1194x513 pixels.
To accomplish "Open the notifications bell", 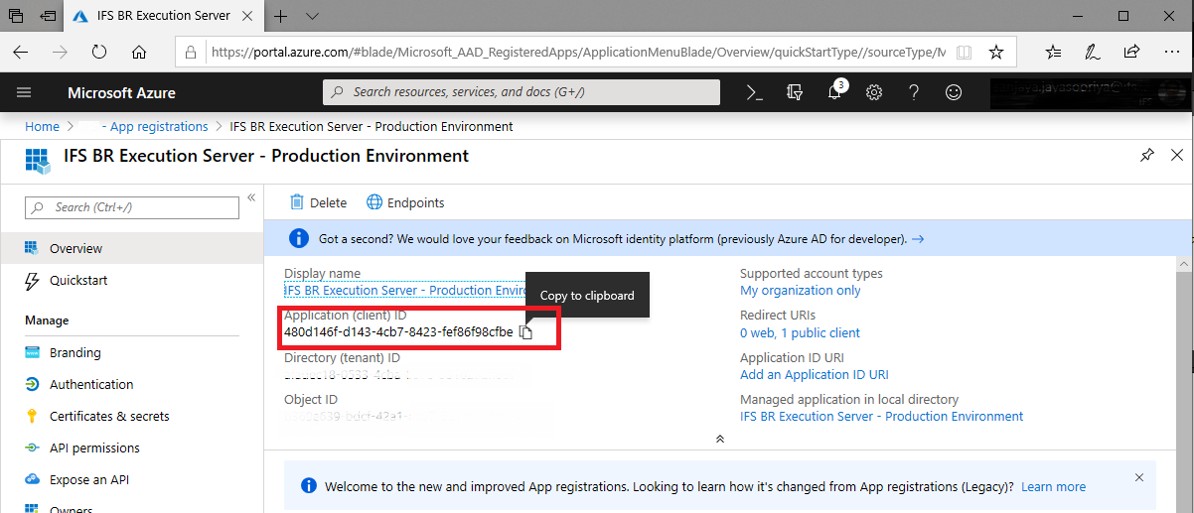I will [834, 92].
